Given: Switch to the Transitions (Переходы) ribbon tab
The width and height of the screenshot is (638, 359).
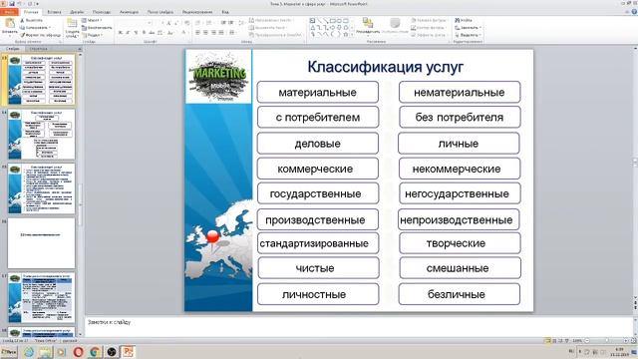Looking at the screenshot, I should [x=102, y=12].
